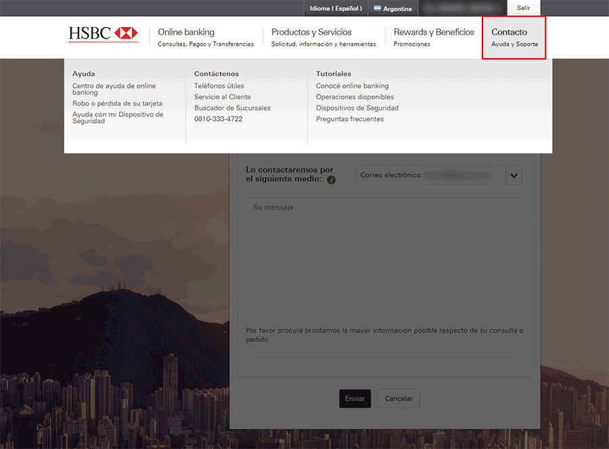The height and width of the screenshot is (449, 609).
Task: Open the Contacto Ayuda y Soporte menu
Action: (514, 38)
